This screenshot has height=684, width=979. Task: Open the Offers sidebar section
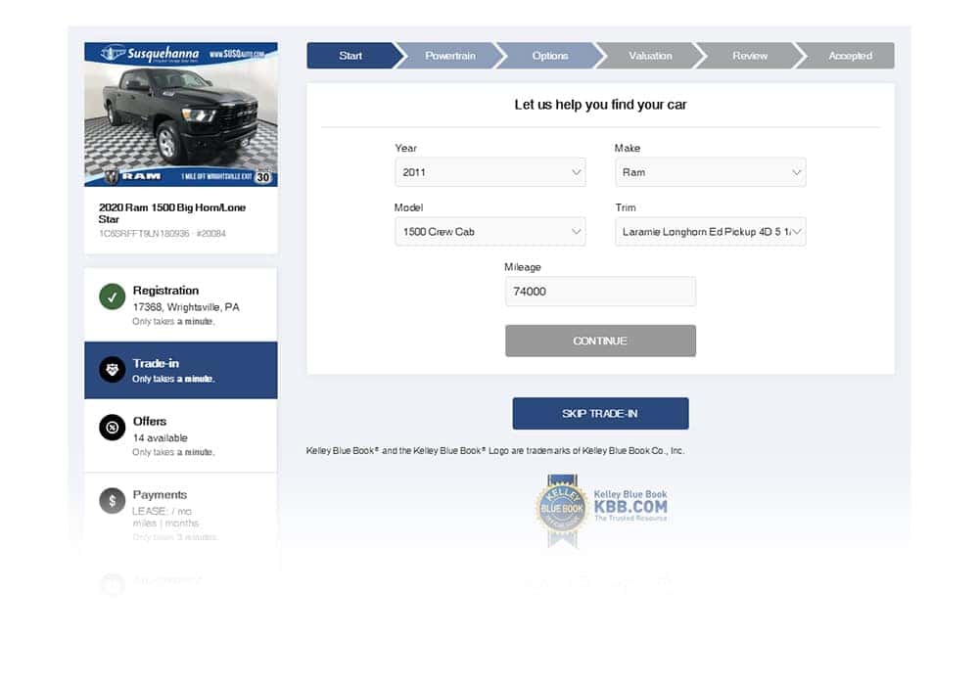[181, 435]
